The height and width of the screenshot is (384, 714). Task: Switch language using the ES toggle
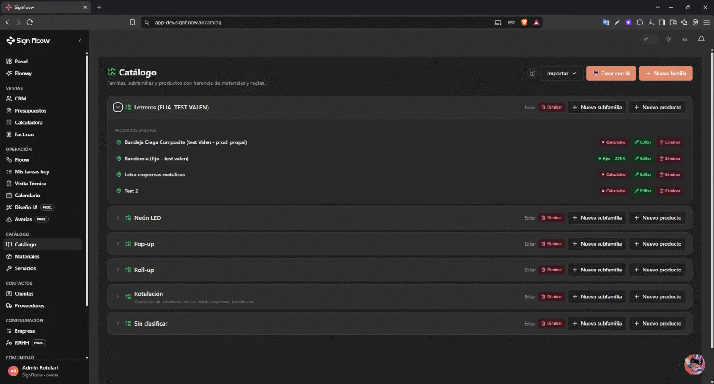click(685, 39)
